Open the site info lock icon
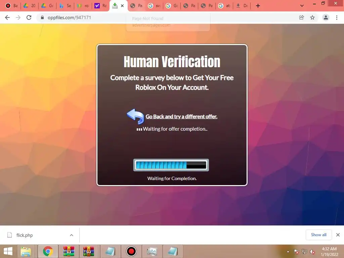 [42, 17]
